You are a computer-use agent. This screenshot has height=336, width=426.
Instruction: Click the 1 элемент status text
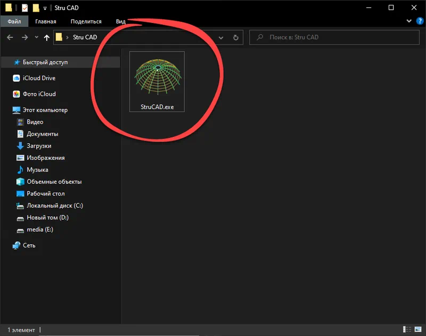click(x=21, y=330)
